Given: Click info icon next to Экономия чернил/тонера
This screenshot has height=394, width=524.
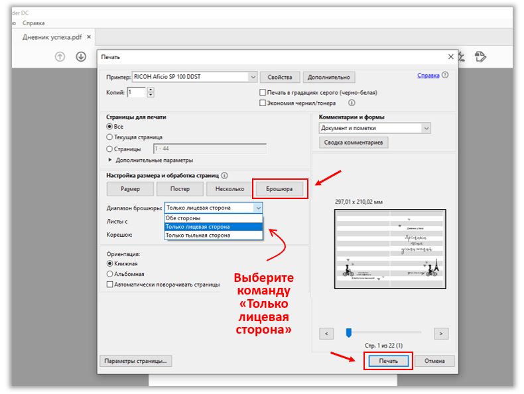Looking at the screenshot, I should point(352,103).
